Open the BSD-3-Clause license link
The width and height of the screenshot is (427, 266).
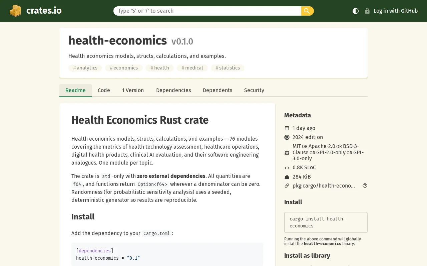coord(326,149)
